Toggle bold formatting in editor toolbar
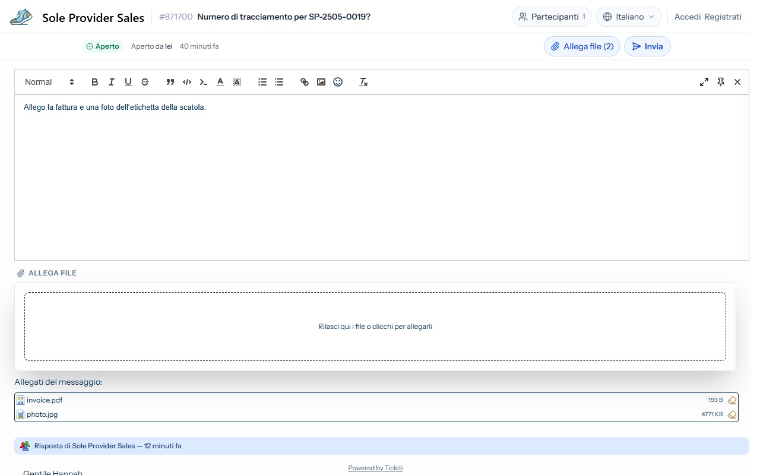 [94, 82]
